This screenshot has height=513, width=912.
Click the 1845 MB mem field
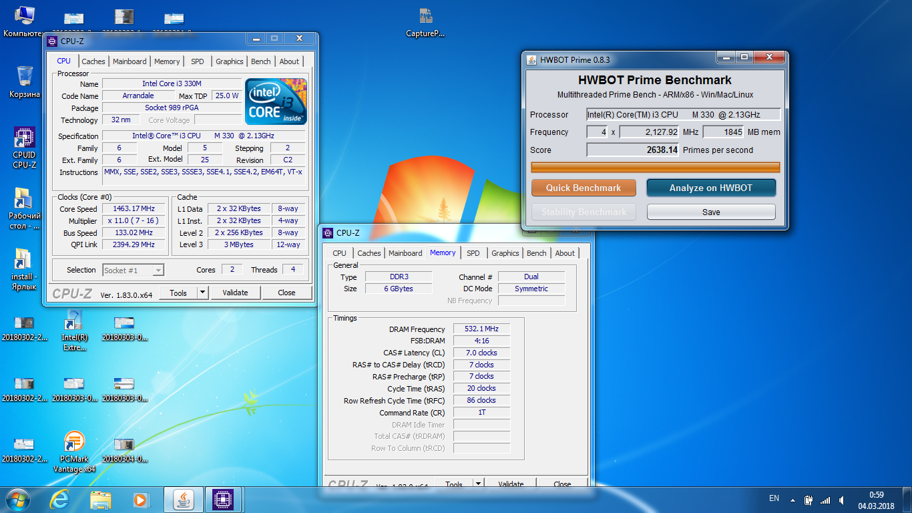pos(724,132)
